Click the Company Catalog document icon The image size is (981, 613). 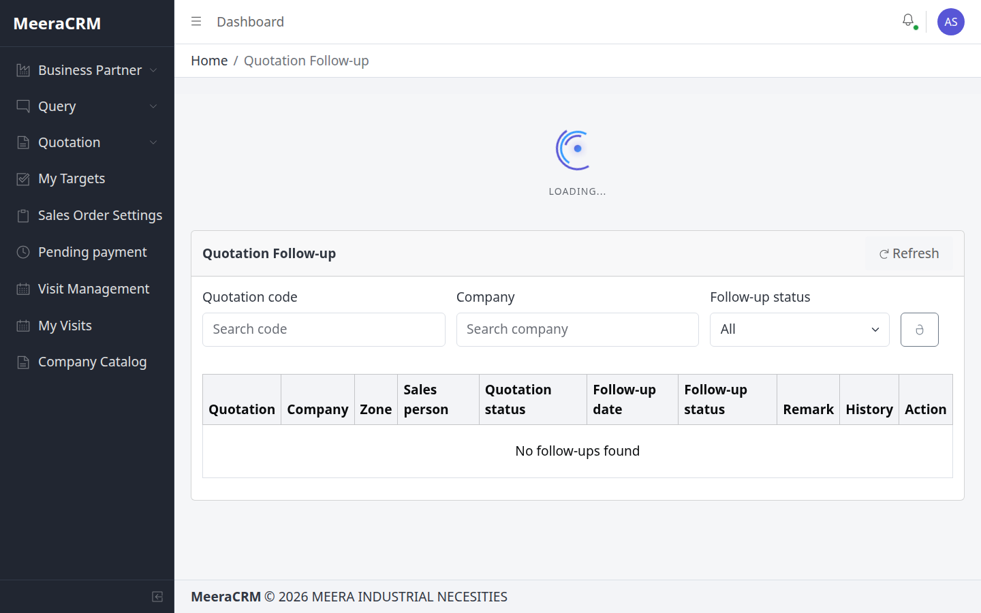23,362
